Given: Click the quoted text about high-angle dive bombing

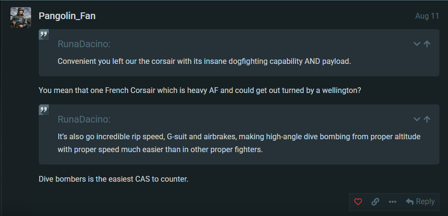Looking at the screenshot, I should pos(239,143).
